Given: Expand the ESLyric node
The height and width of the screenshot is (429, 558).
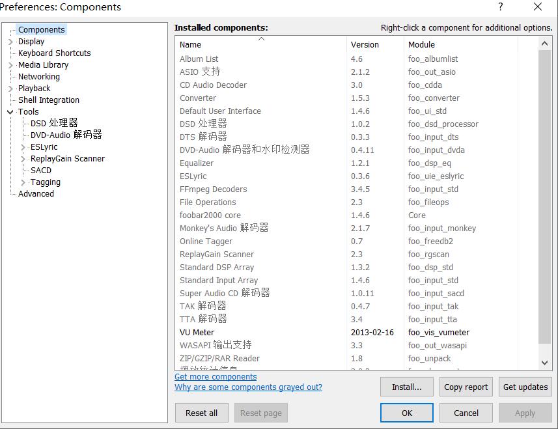Looking at the screenshot, I should [23, 147].
